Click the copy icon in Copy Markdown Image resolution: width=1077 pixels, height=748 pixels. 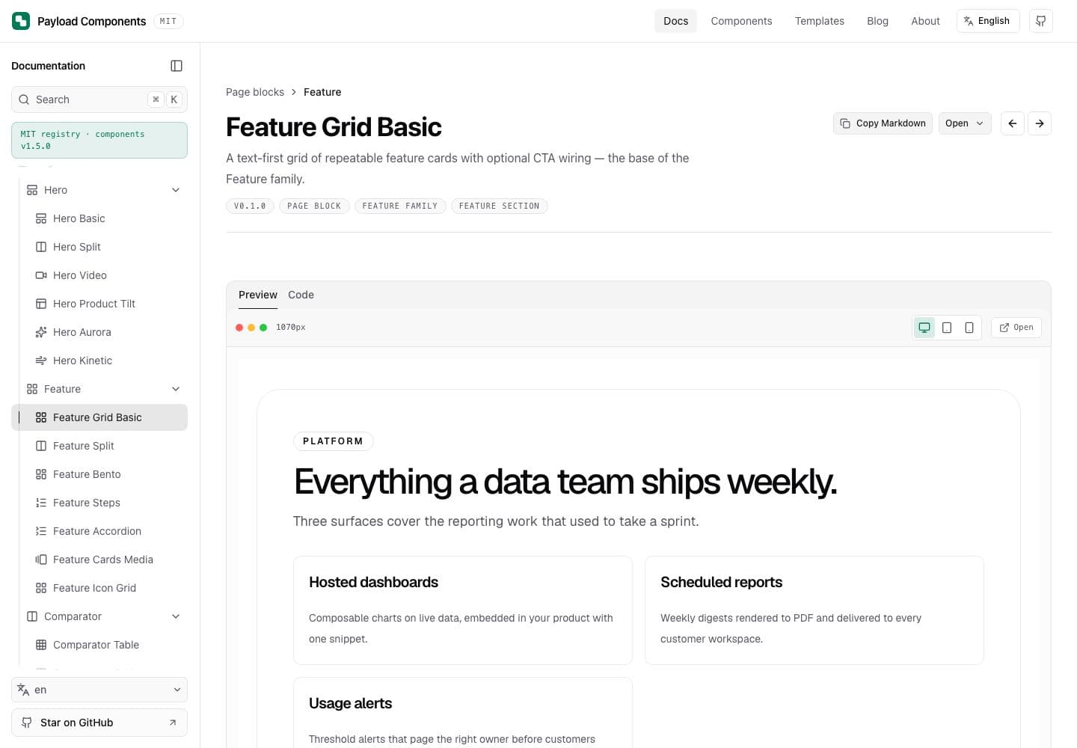tap(845, 123)
